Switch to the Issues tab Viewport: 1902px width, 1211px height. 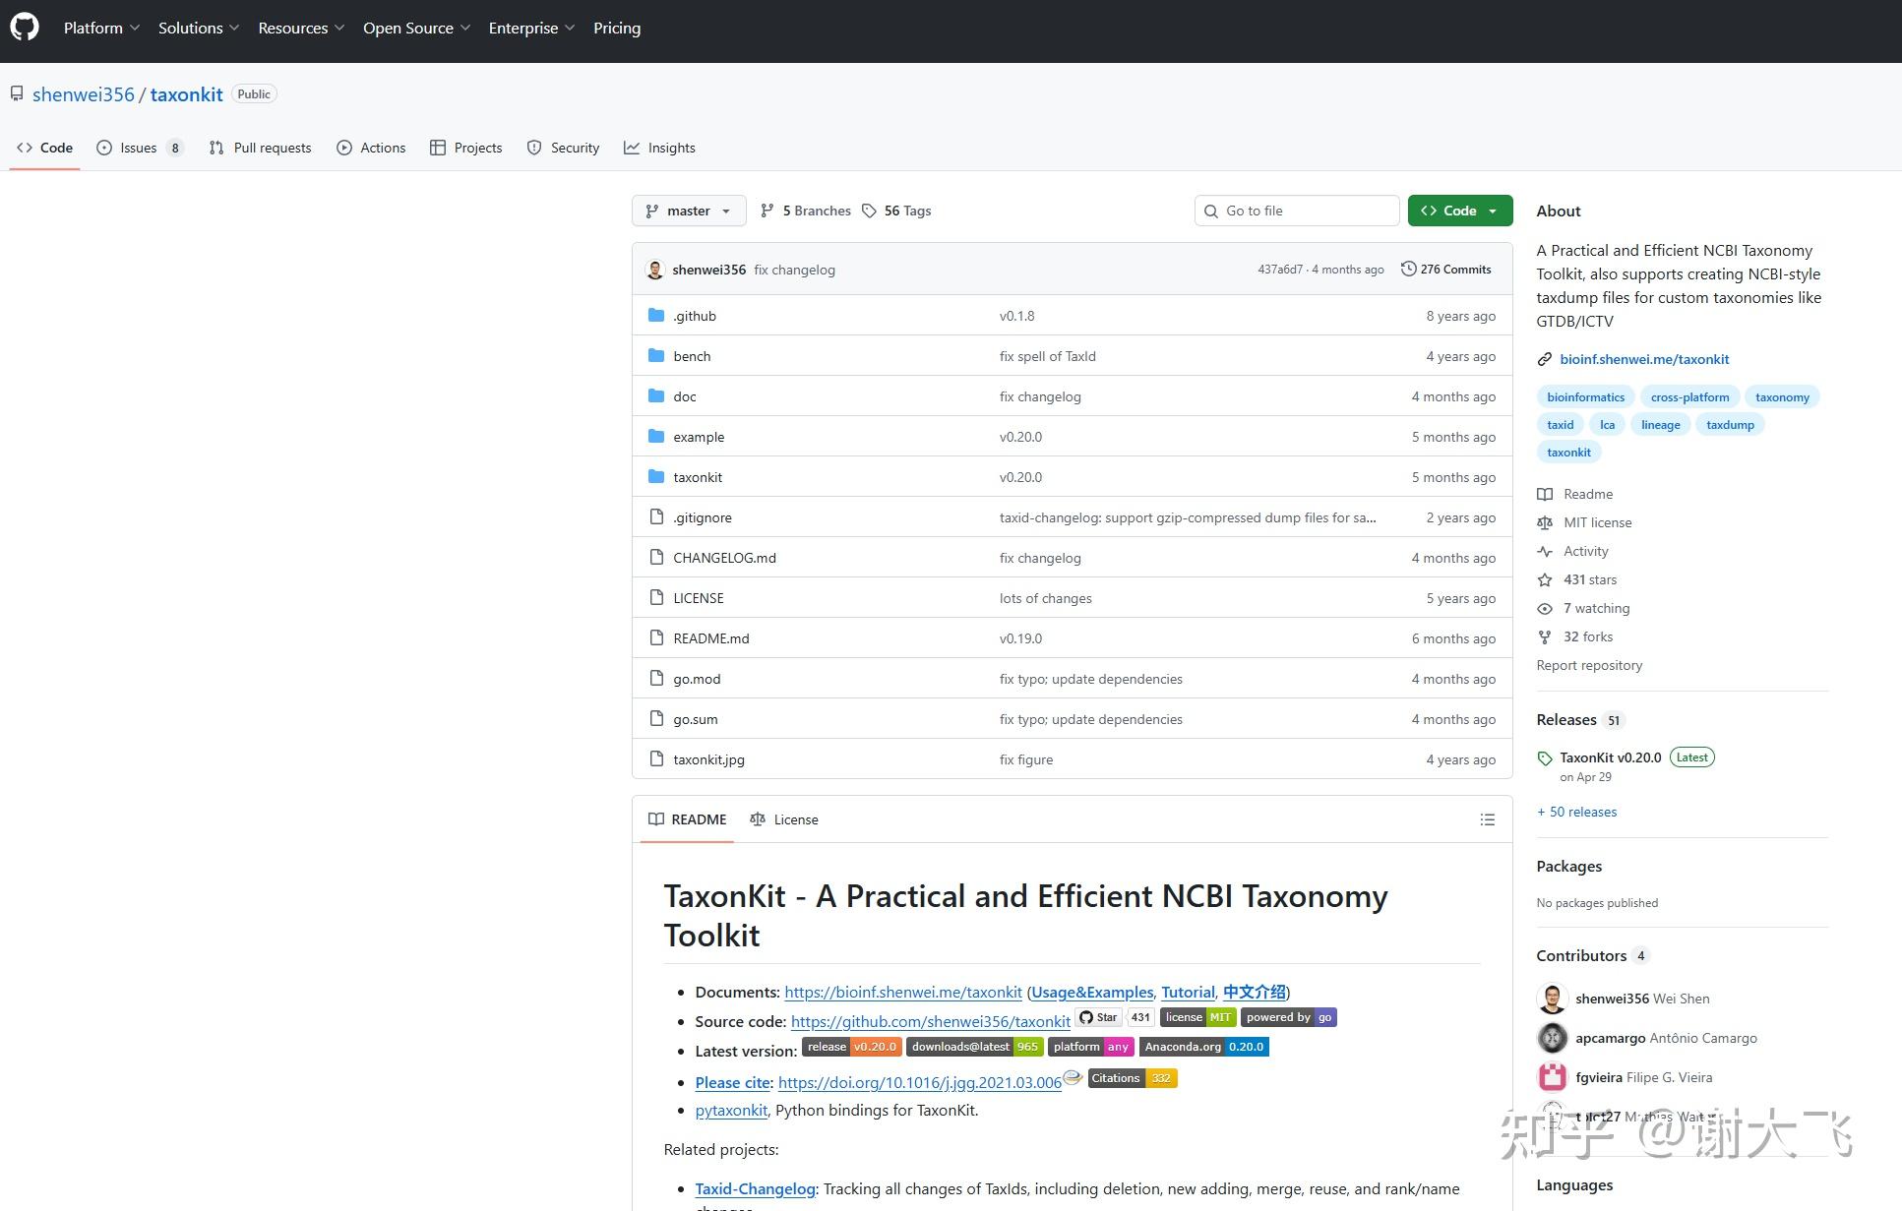(x=139, y=148)
